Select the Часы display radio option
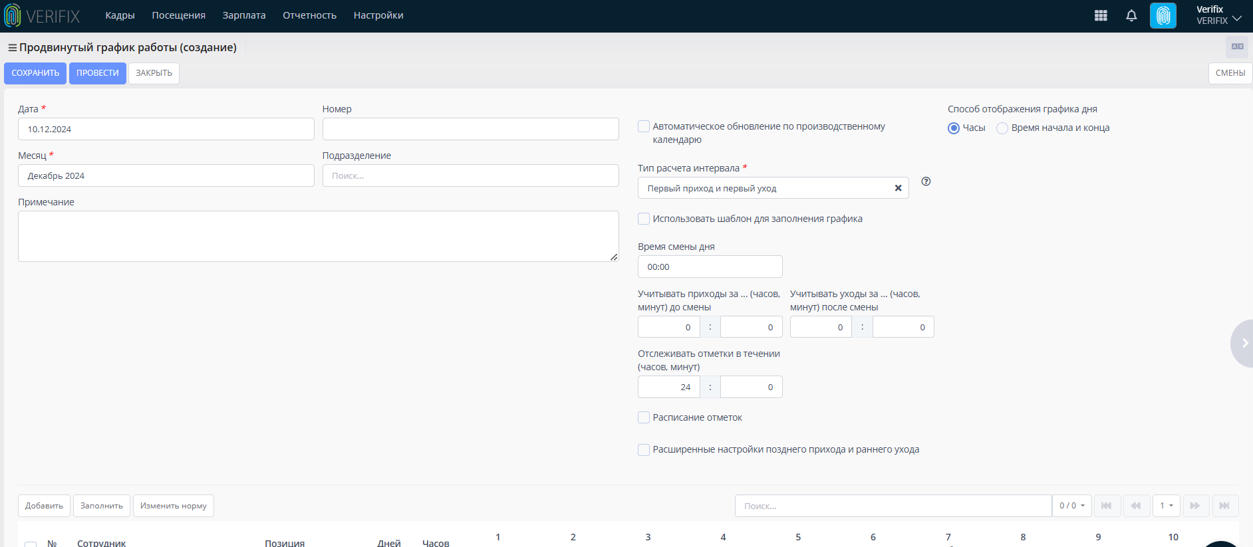Screen dimensions: 1253x547 pyautogui.click(x=954, y=128)
